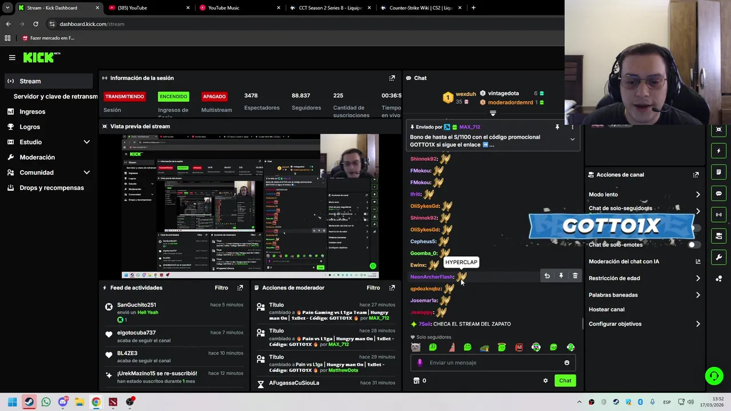Open Filtro in Feed de actividades
The height and width of the screenshot is (411, 731).
pyautogui.click(x=221, y=288)
